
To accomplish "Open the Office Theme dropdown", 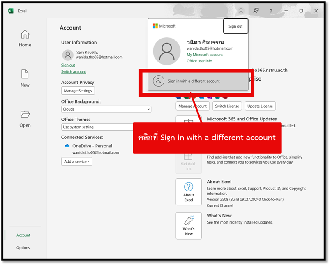I will pyautogui.click(x=97, y=127).
